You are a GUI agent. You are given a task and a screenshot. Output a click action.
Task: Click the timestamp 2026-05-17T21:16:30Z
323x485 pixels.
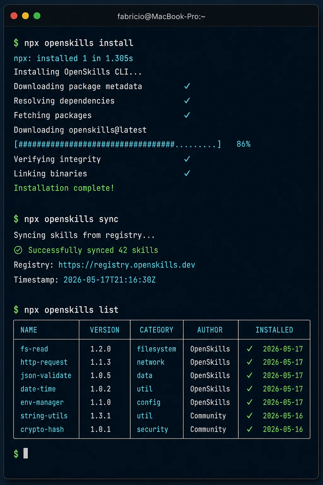coord(109,280)
